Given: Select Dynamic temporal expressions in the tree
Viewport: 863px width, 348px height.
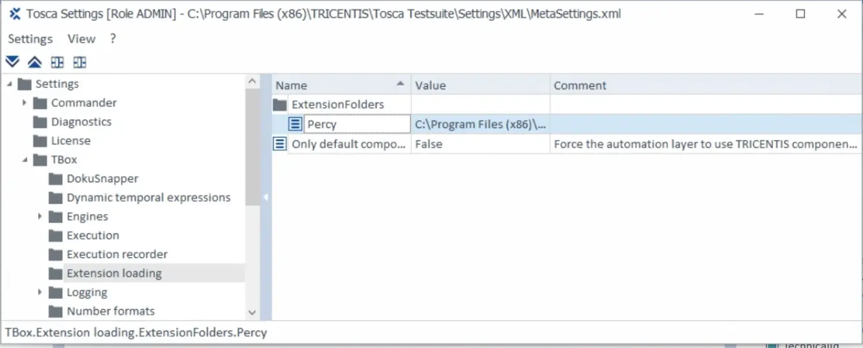Looking at the screenshot, I should click(x=148, y=197).
